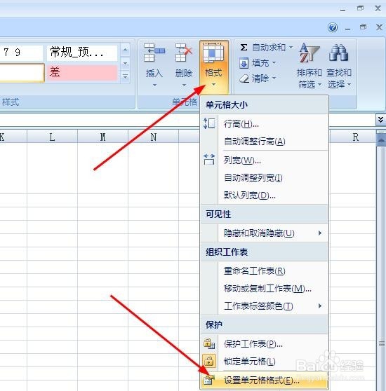
Task: Click Protect Sheet lock icon
Action: [x=209, y=343]
